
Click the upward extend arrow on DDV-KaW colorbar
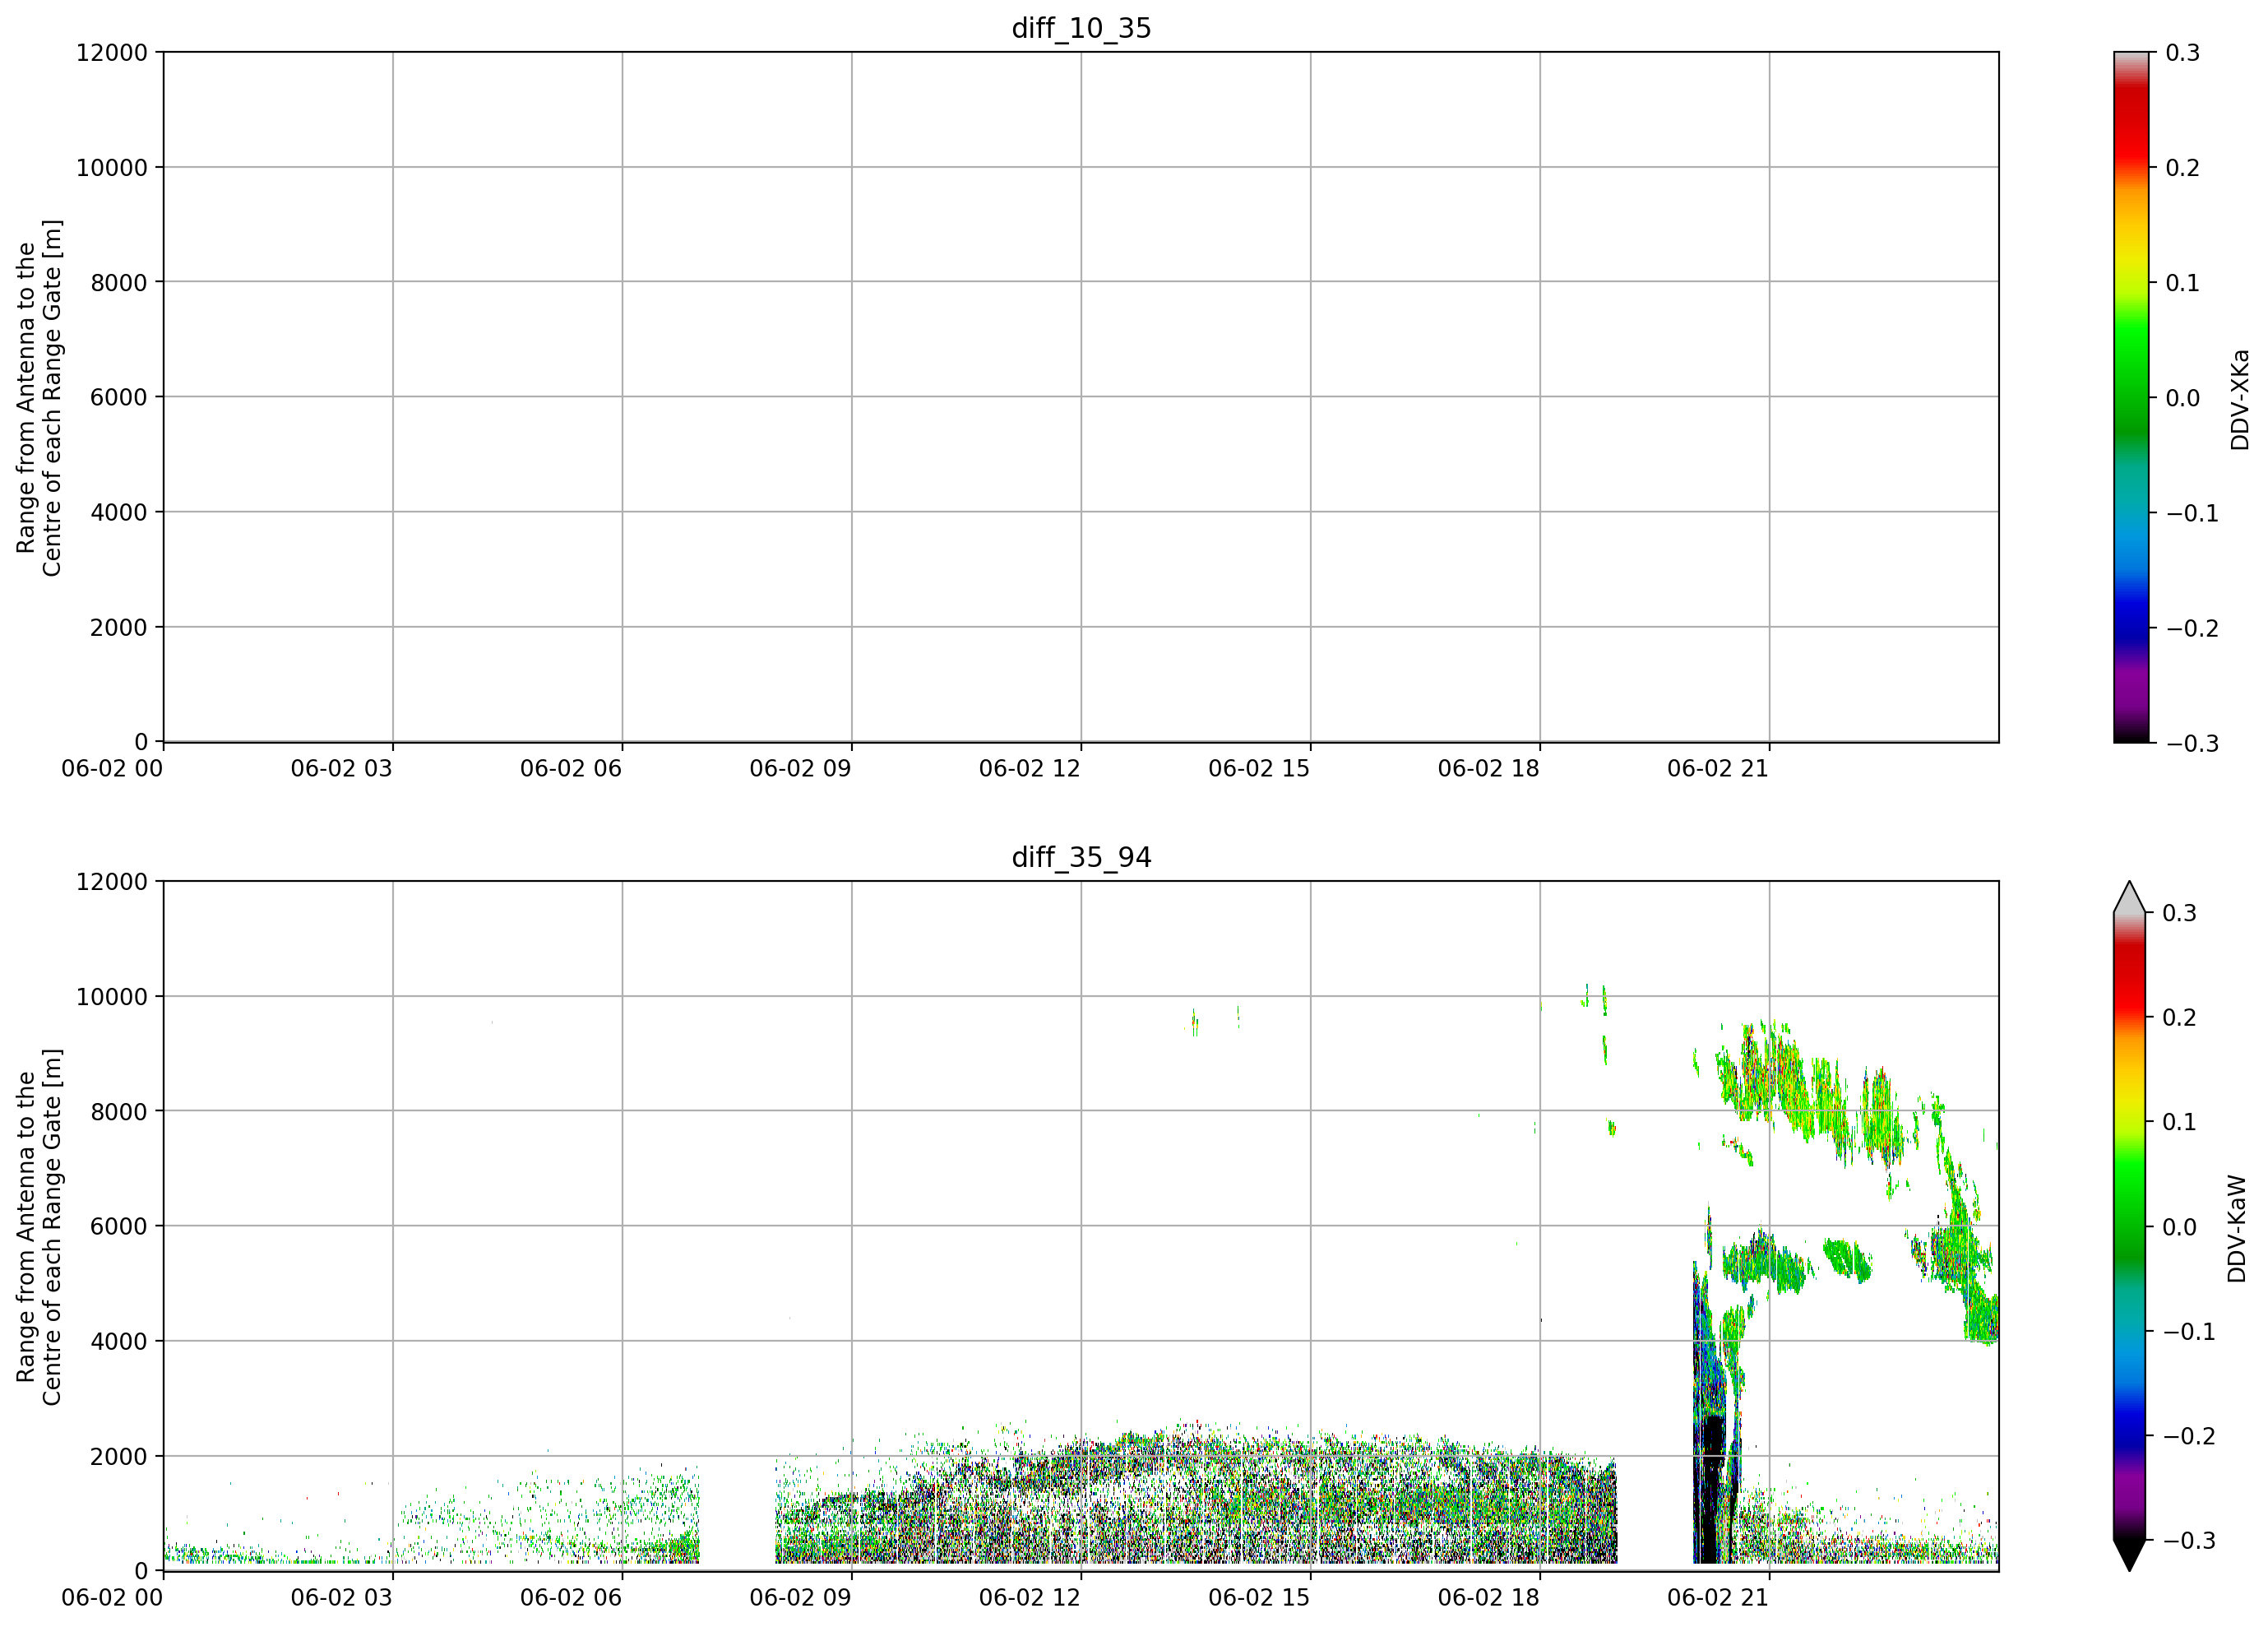2130,897
